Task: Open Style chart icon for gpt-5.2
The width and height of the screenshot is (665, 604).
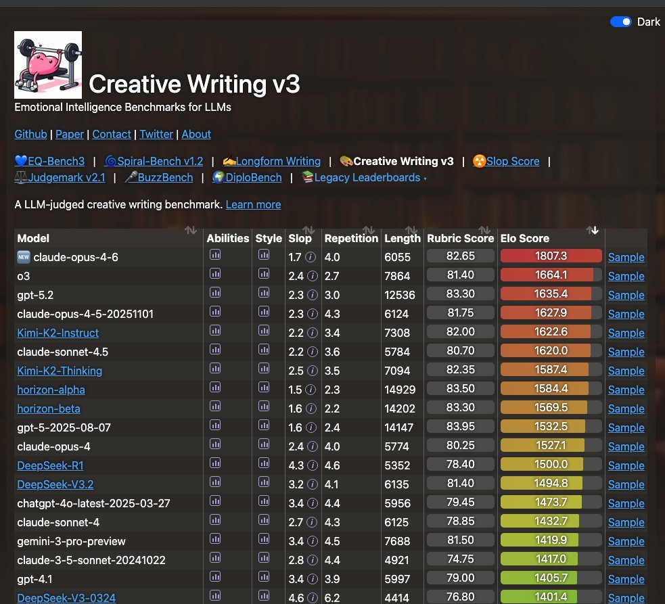Action: point(264,293)
